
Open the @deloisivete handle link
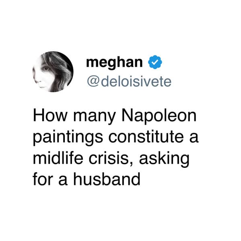(129, 81)
